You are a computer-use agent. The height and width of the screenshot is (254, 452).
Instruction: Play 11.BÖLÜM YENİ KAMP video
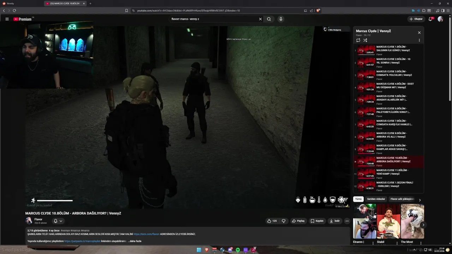click(x=388, y=174)
